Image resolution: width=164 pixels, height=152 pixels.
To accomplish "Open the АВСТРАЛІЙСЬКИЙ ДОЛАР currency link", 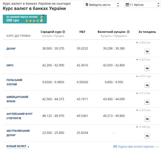I will (18, 133).
